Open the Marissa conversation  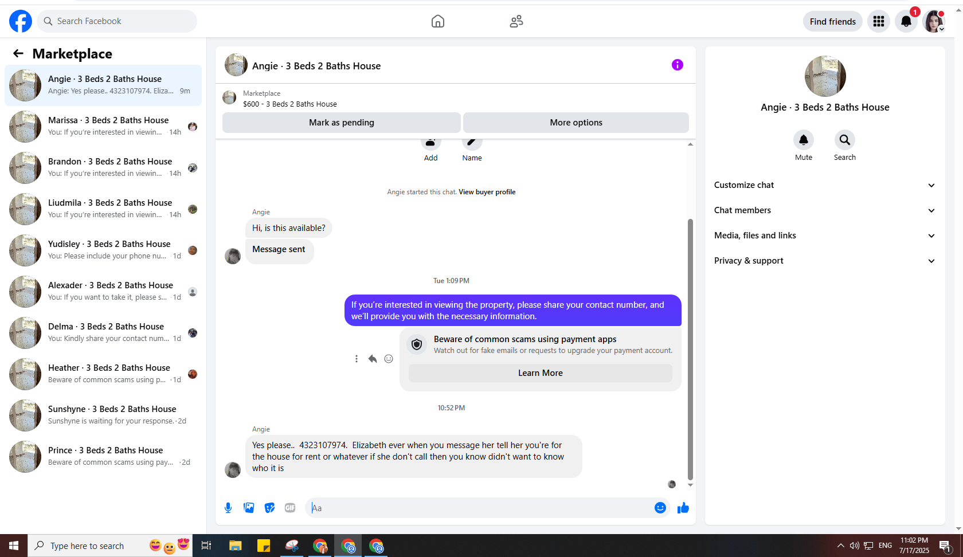click(x=103, y=127)
